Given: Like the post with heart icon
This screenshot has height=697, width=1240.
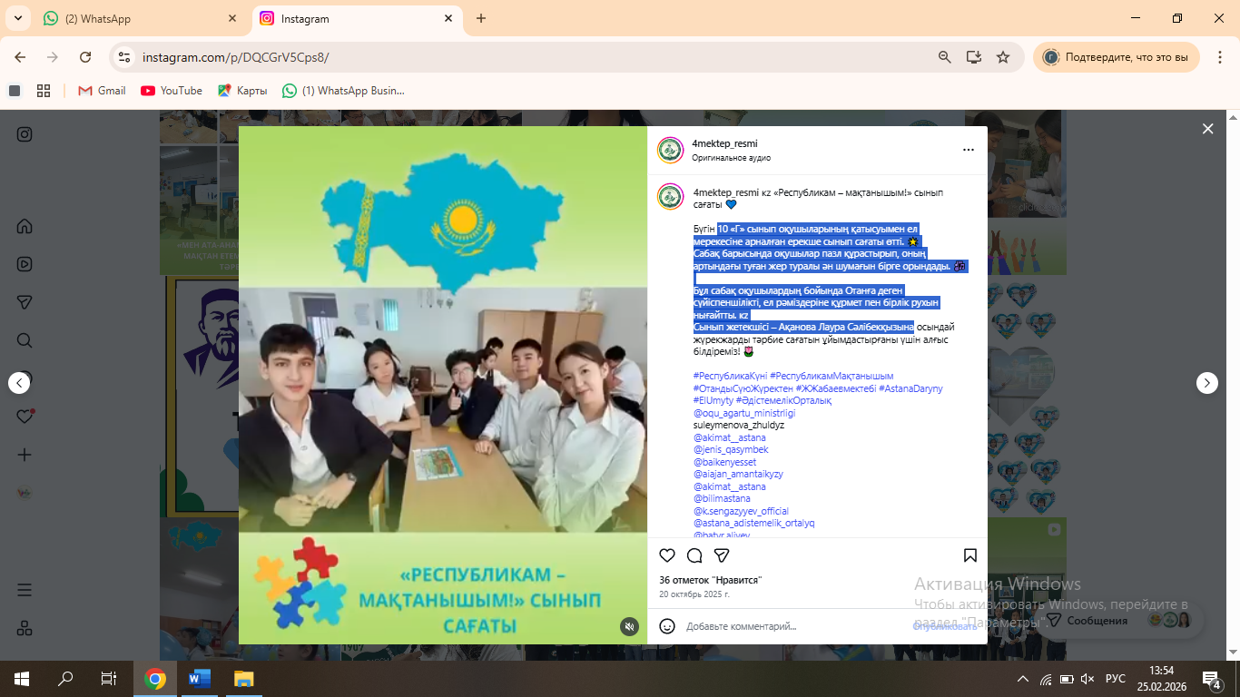Looking at the screenshot, I should pyautogui.click(x=667, y=555).
